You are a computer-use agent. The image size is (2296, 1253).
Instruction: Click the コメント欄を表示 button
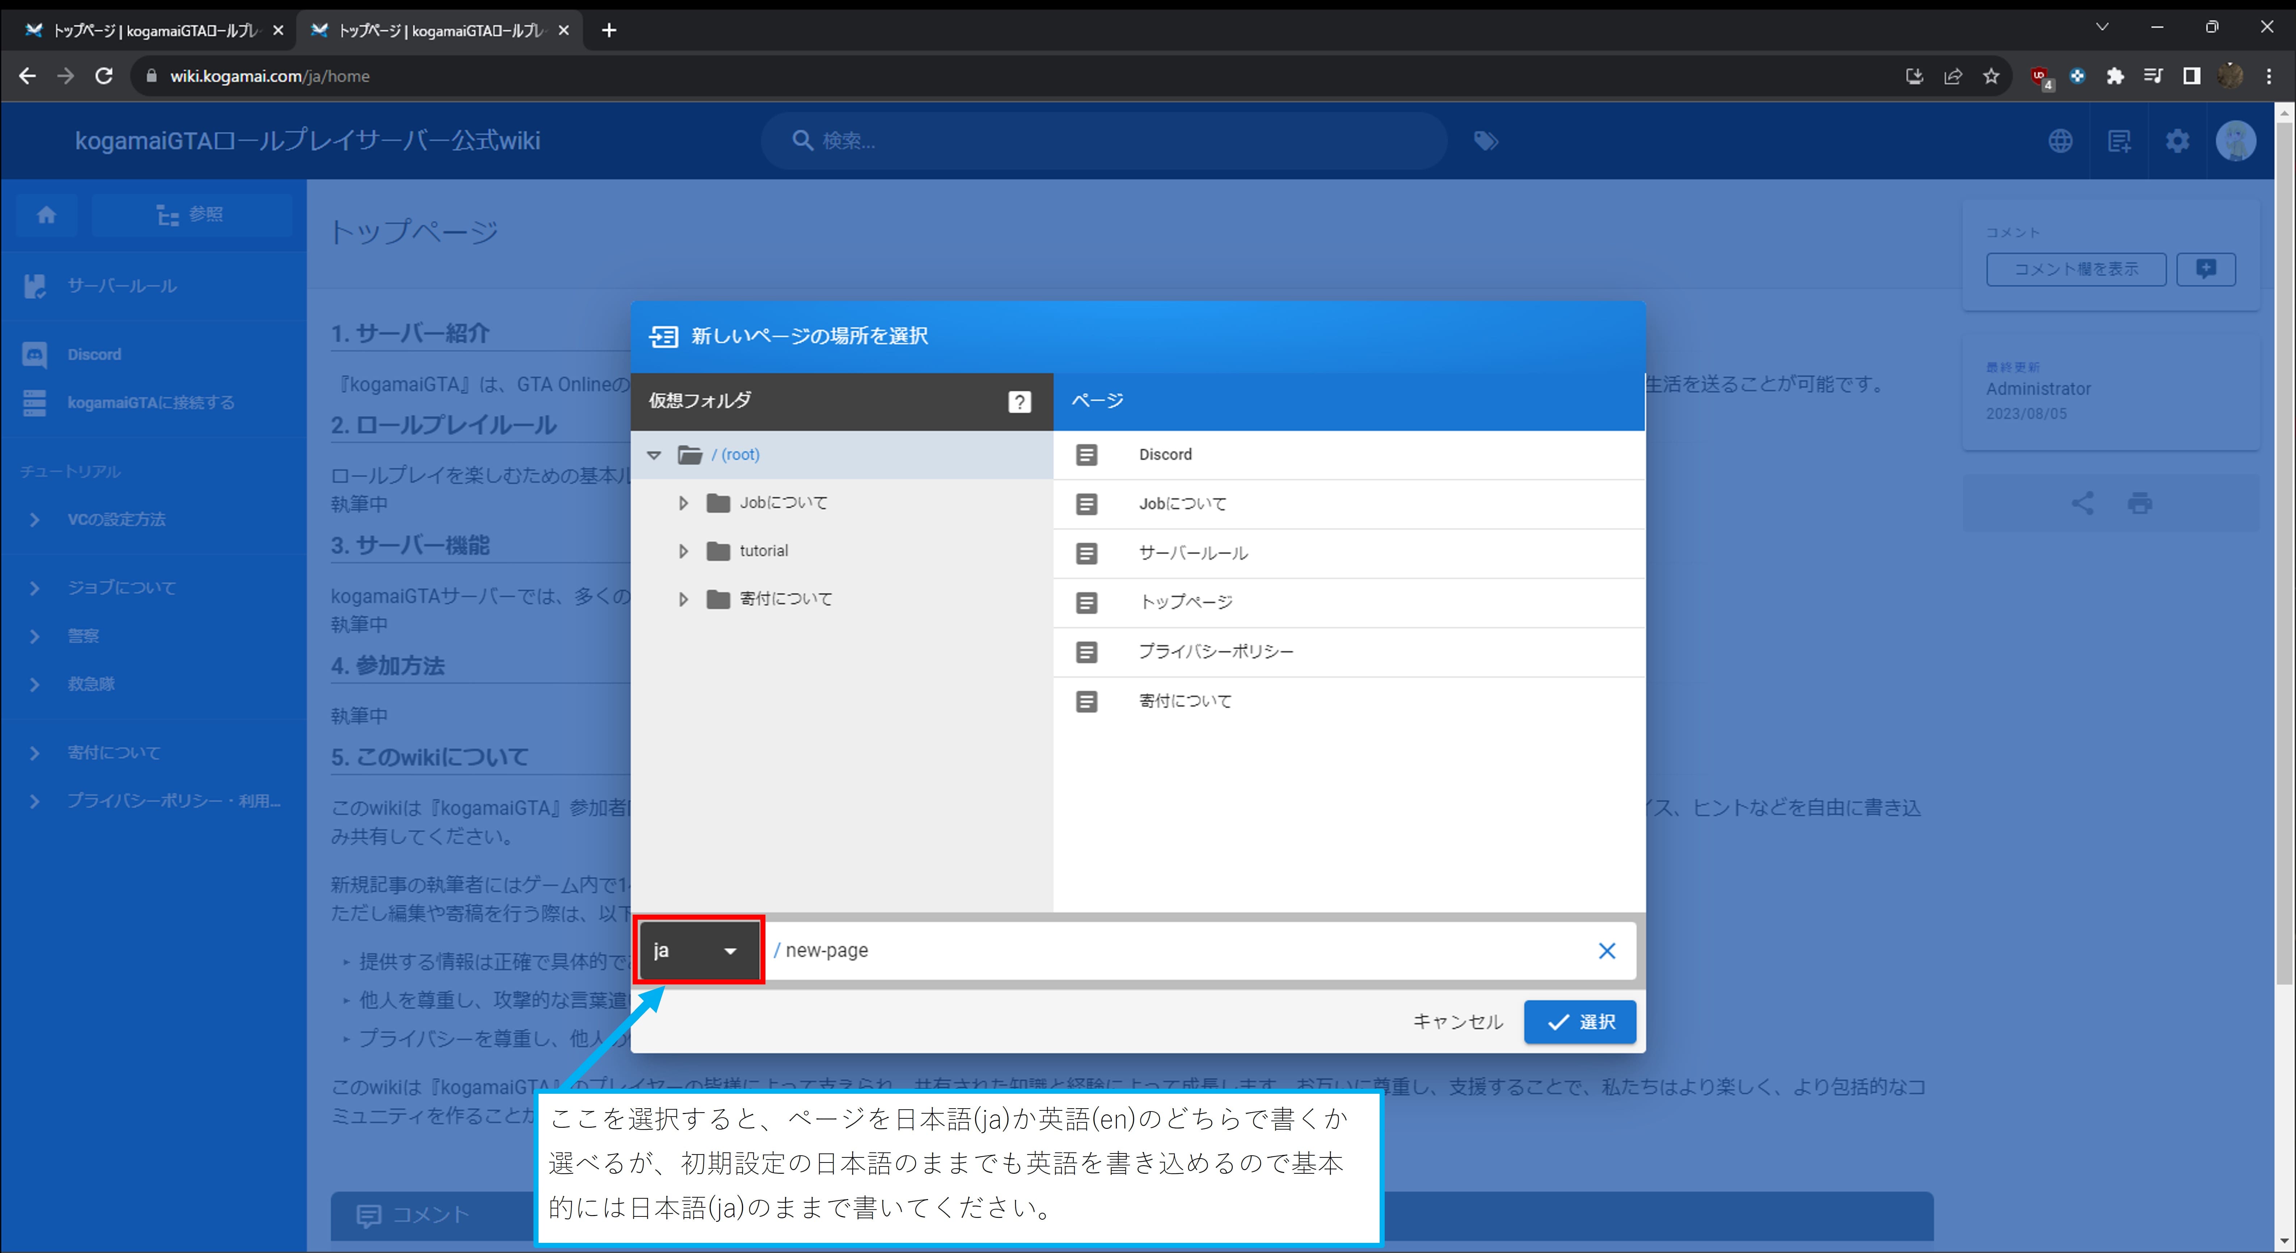(x=2076, y=269)
